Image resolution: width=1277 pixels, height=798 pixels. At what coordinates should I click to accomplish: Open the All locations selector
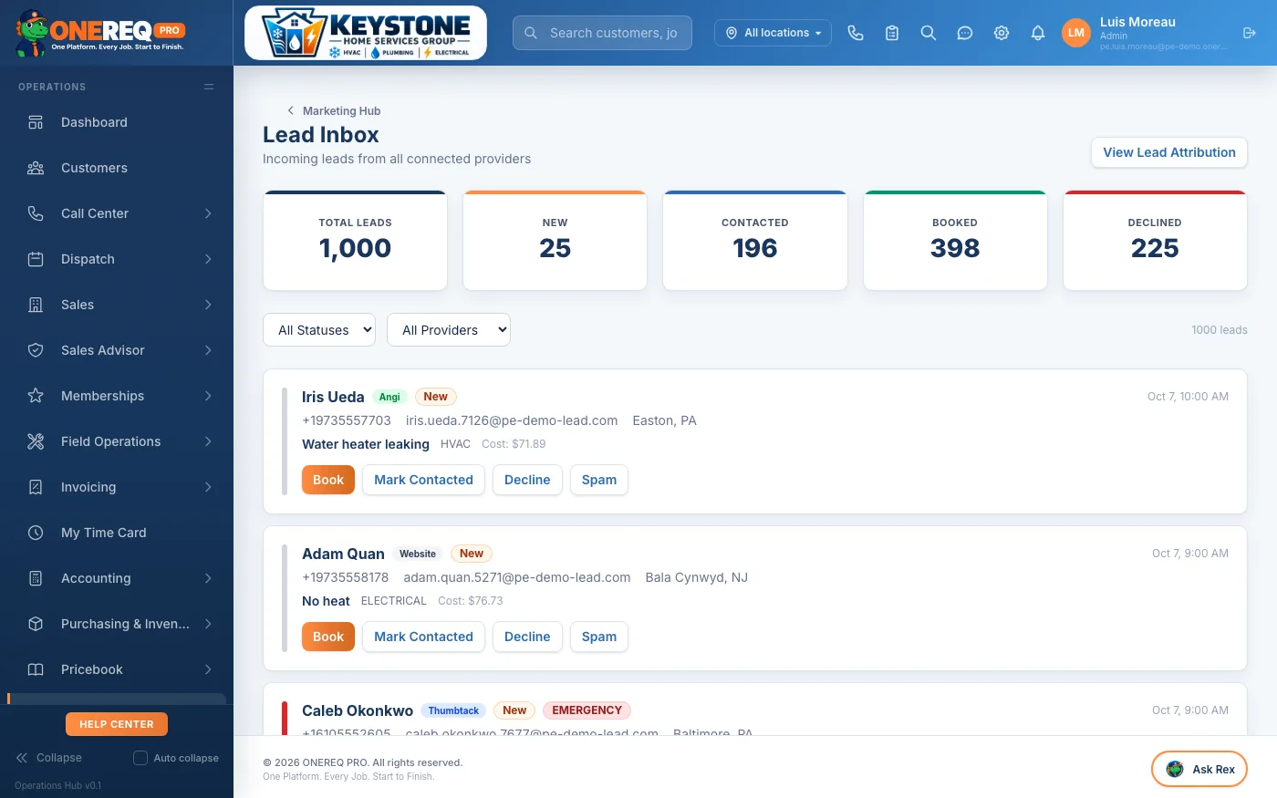pyautogui.click(x=773, y=33)
